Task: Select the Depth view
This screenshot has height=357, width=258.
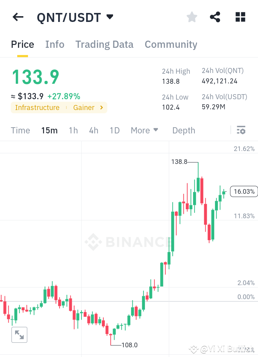Action: point(183,131)
